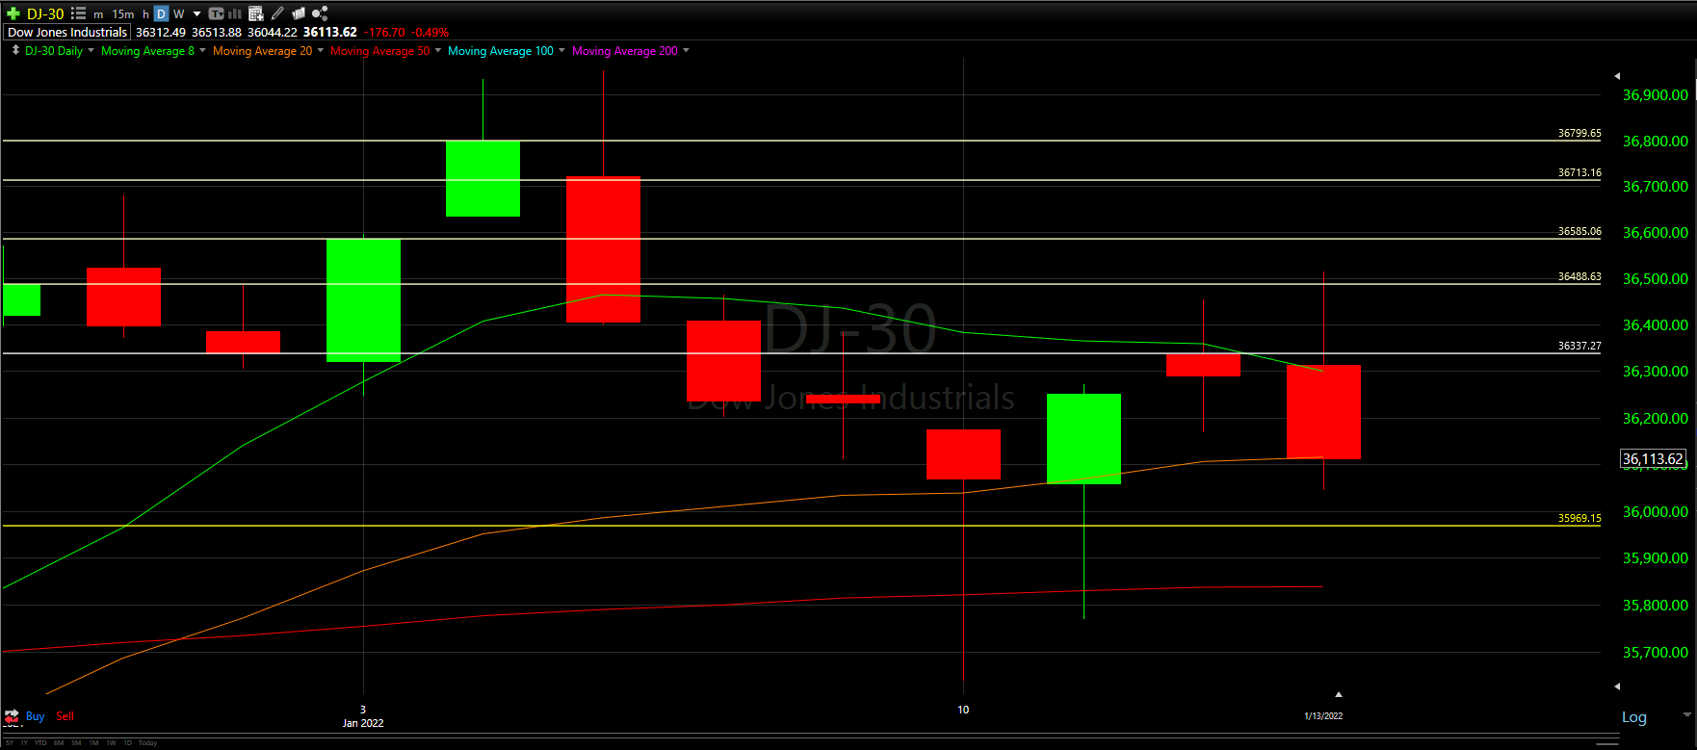Open dropdown arrow next to Log
This screenshot has height=750, width=1697.
pyautogui.click(x=1686, y=715)
